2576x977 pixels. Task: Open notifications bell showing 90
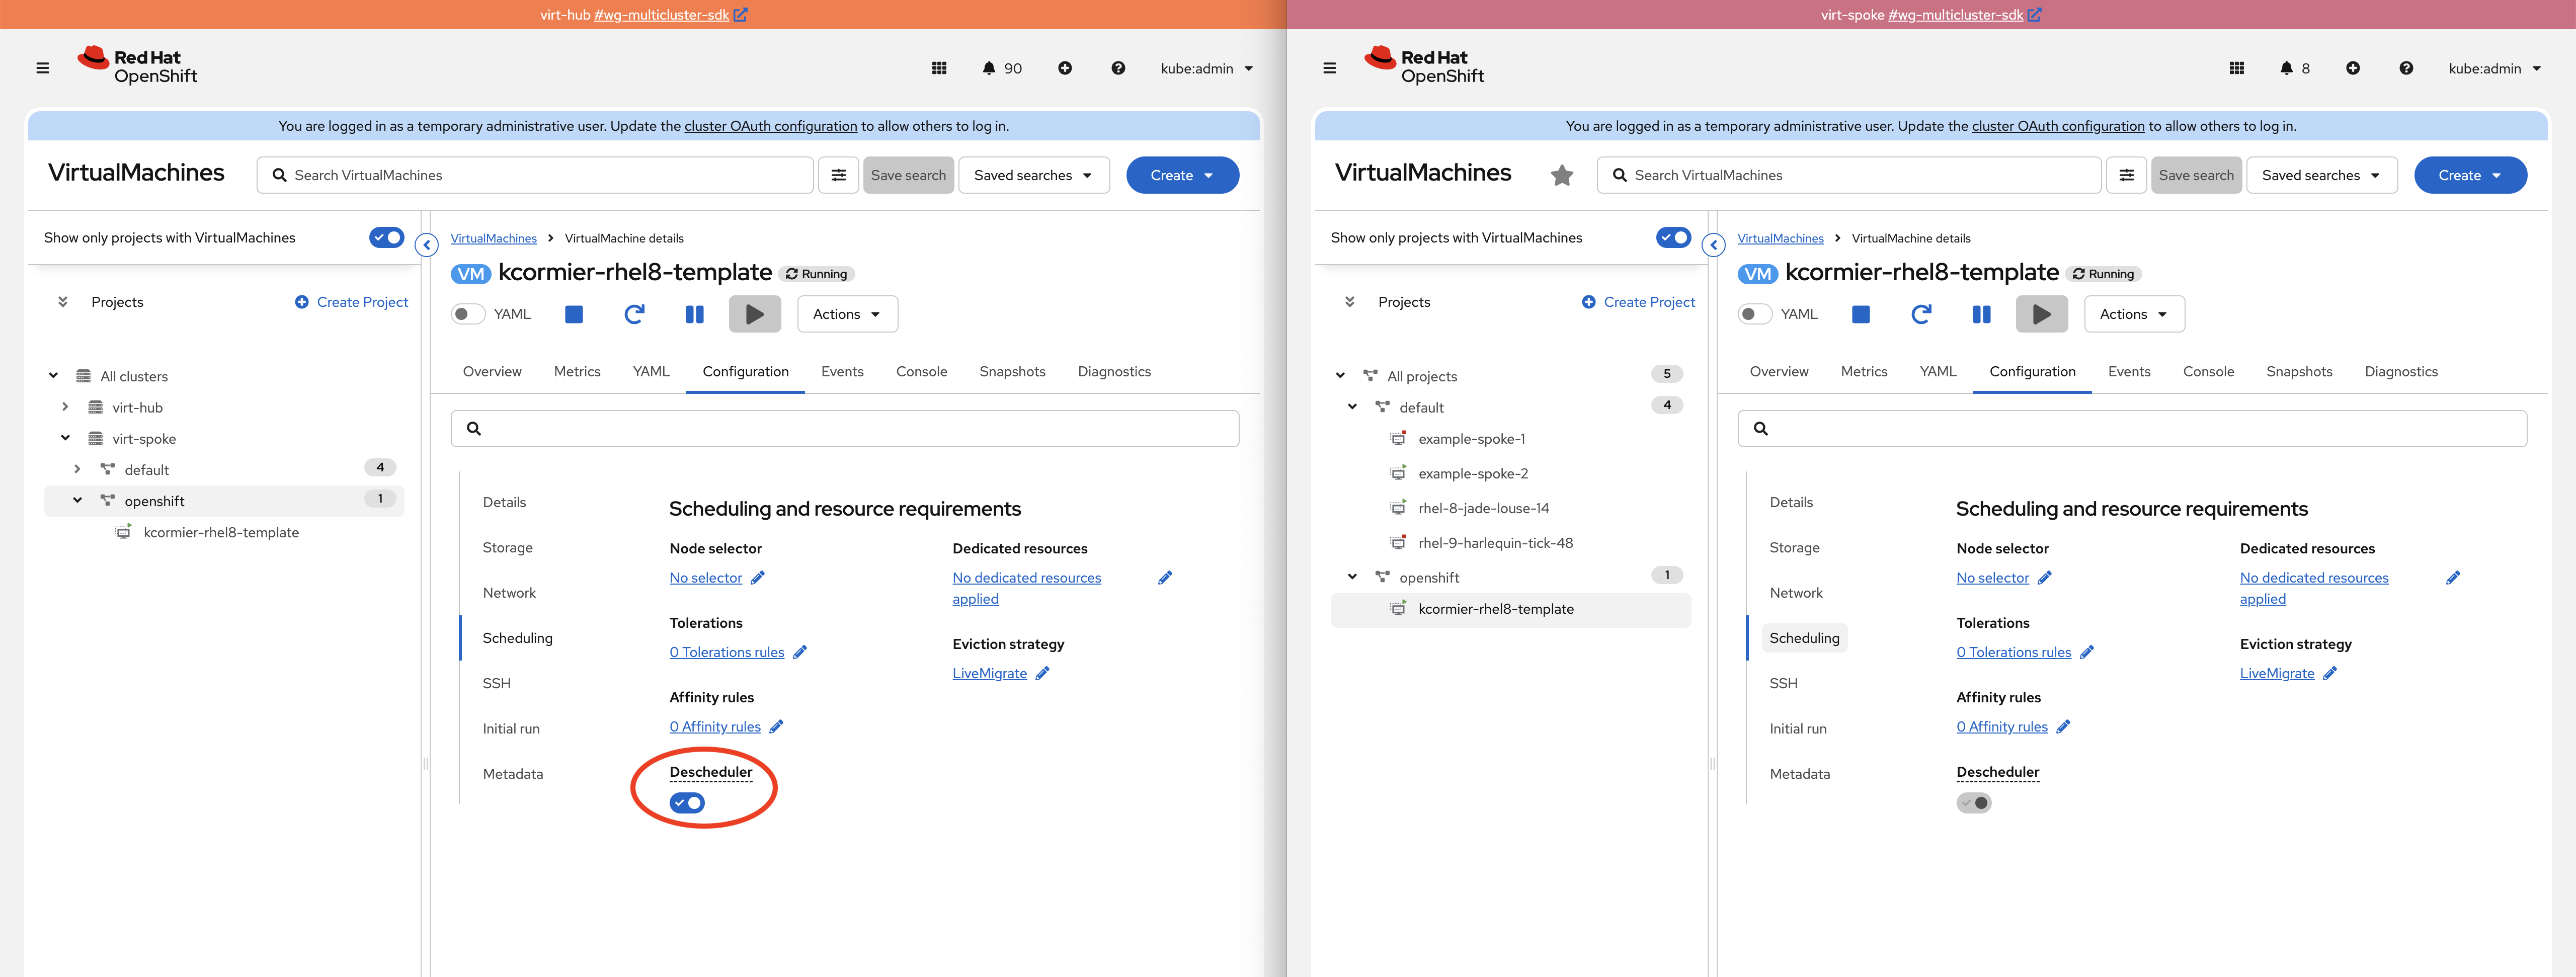coord(1001,68)
